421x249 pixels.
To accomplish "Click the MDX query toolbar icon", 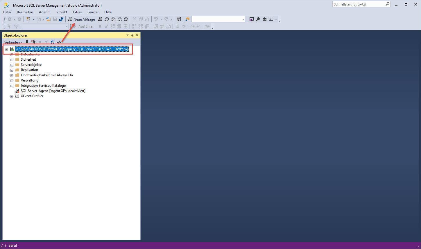I will pos(107,19).
